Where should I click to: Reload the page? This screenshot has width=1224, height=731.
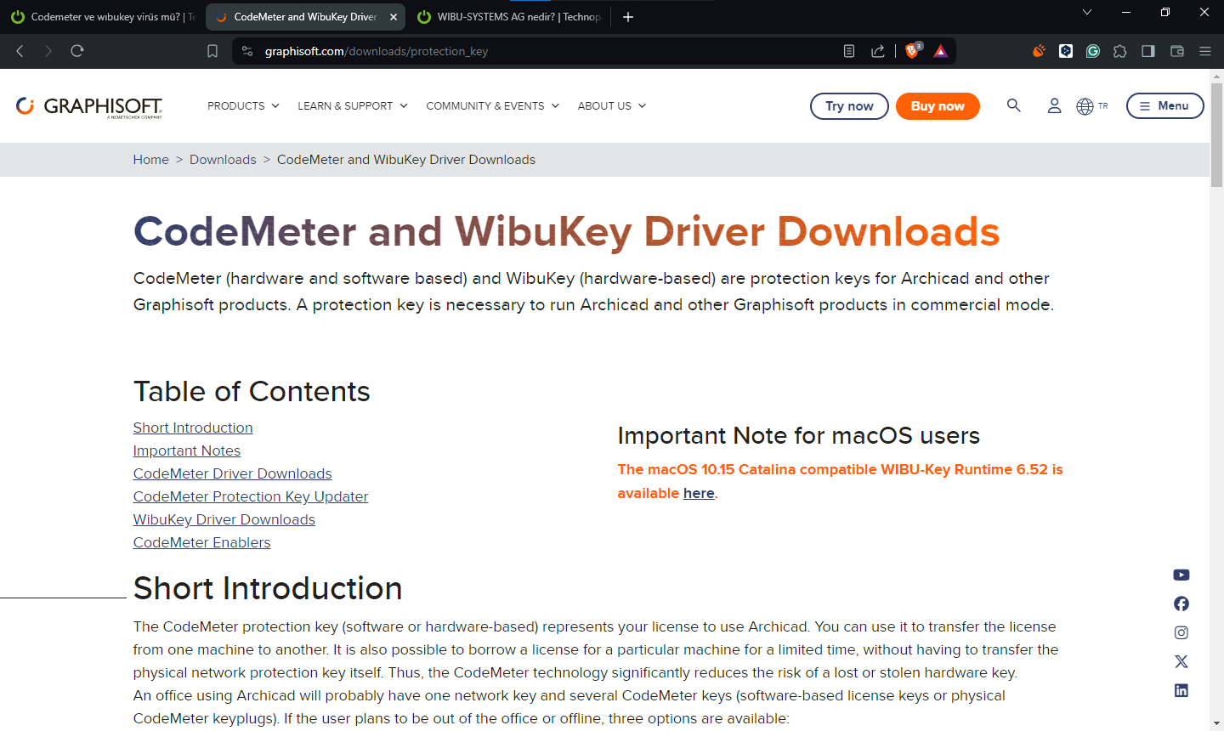77,51
